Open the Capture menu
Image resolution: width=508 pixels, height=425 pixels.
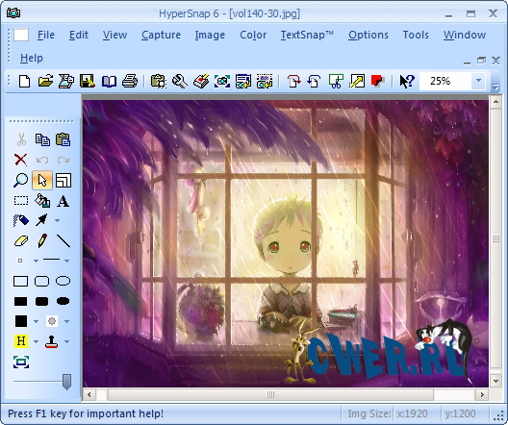[161, 35]
